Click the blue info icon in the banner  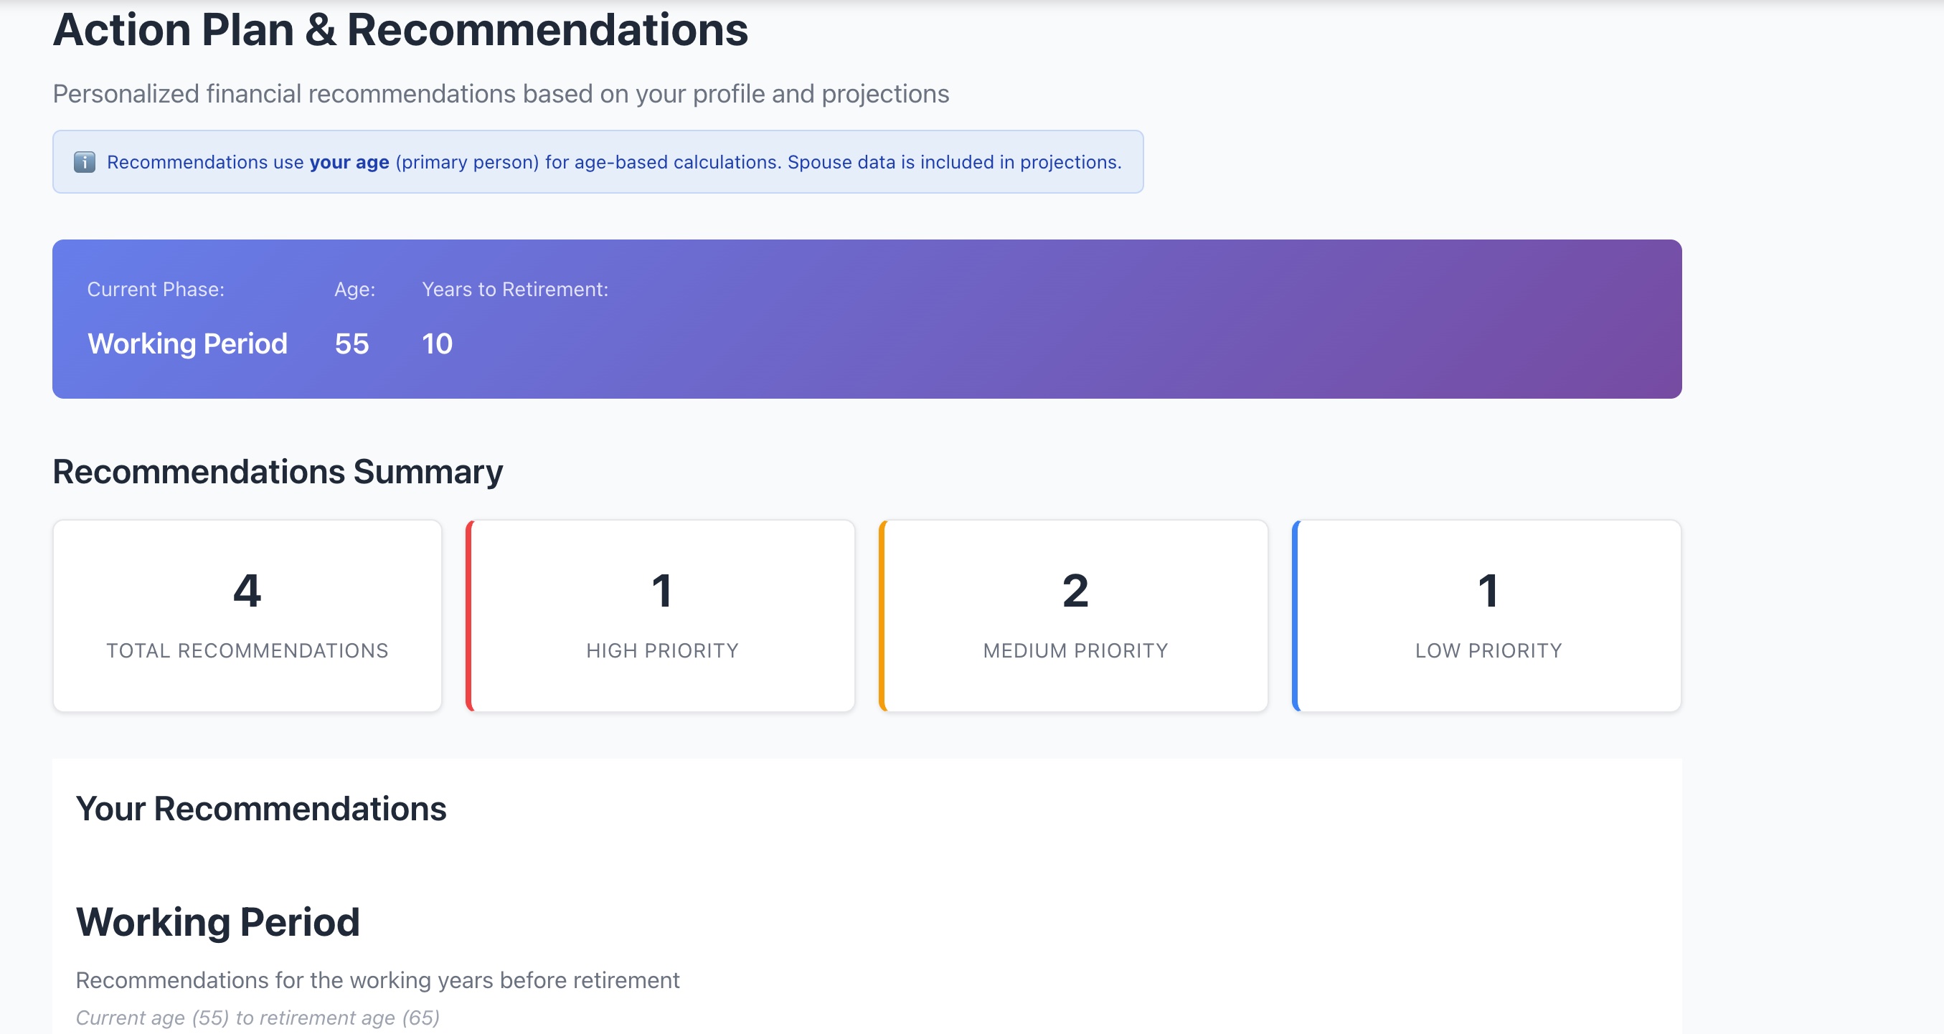coord(85,162)
